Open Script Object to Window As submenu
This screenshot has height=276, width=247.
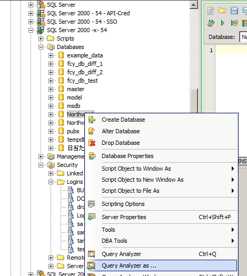click(161, 169)
